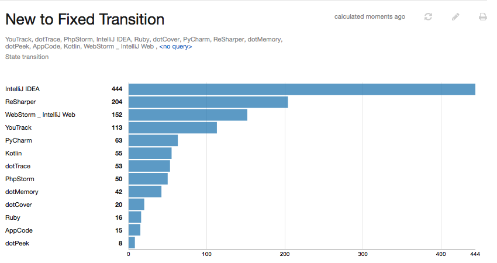Image resolution: width=497 pixels, height=263 pixels.
Task: Click the AppCode row label
Action: click(x=19, y=230)
